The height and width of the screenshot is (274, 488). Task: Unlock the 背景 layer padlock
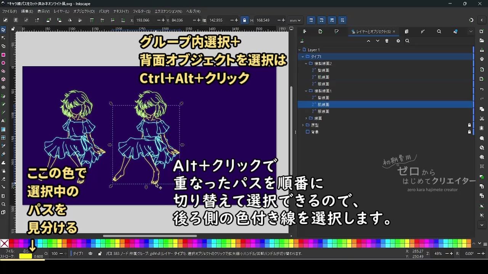coord(469,132)
